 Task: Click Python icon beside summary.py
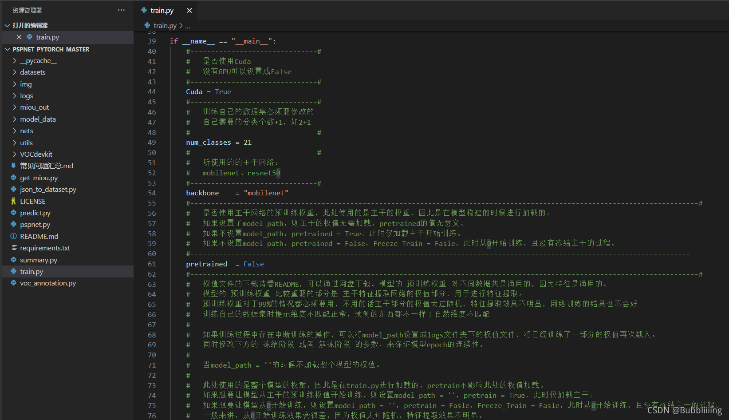pyautogui.click(x=14, y=260)
